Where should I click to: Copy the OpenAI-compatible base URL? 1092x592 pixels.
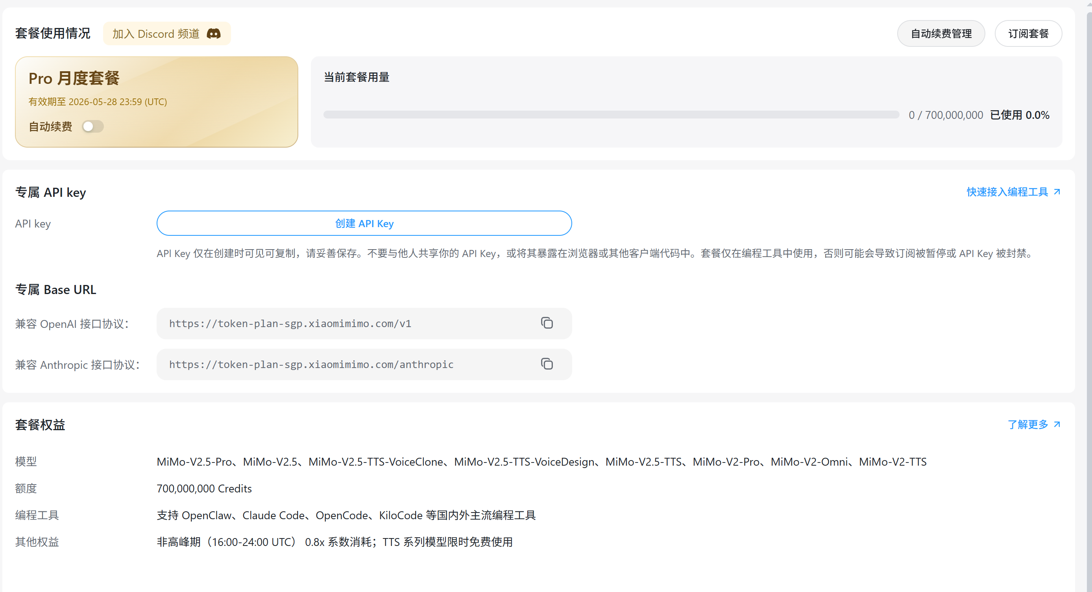coord(547,323)
